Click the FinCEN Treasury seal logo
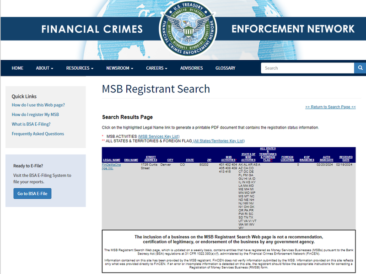The image size is (366, 274). (188, 29)
